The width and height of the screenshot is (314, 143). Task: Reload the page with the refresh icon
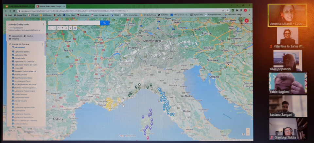pyautogui.click(x=14, y=11)
